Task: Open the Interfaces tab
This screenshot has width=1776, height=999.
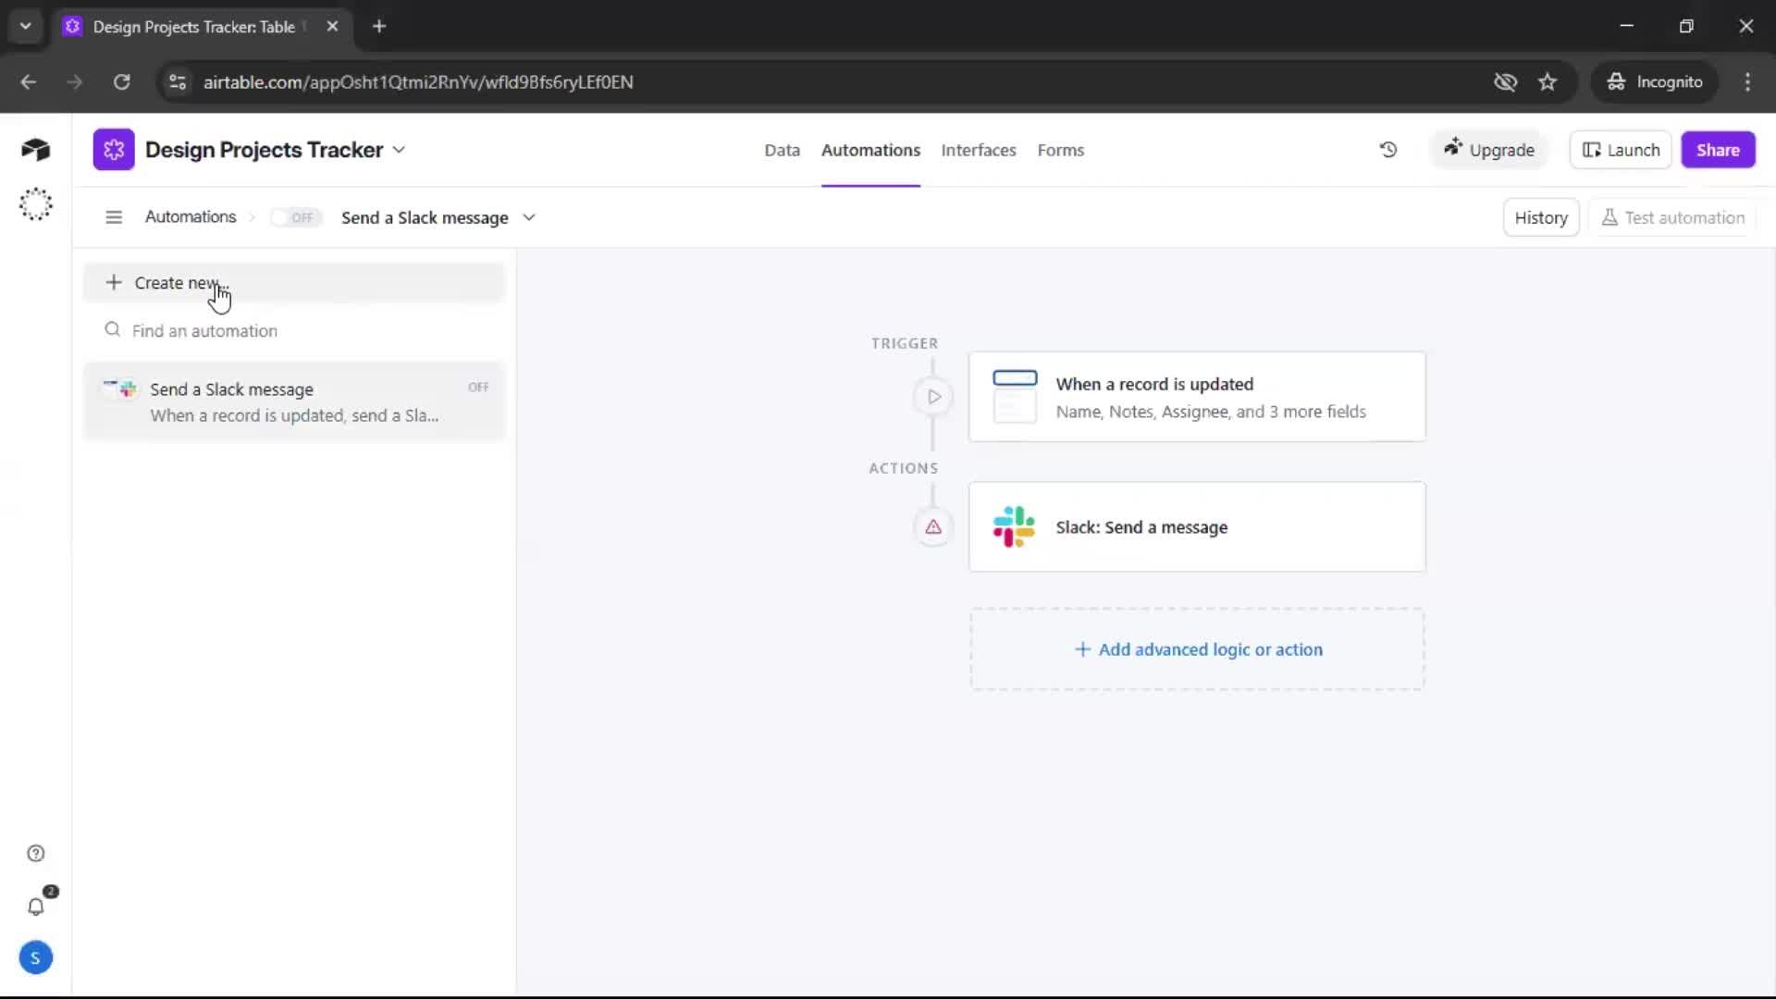Action: [x=978, y=150]
